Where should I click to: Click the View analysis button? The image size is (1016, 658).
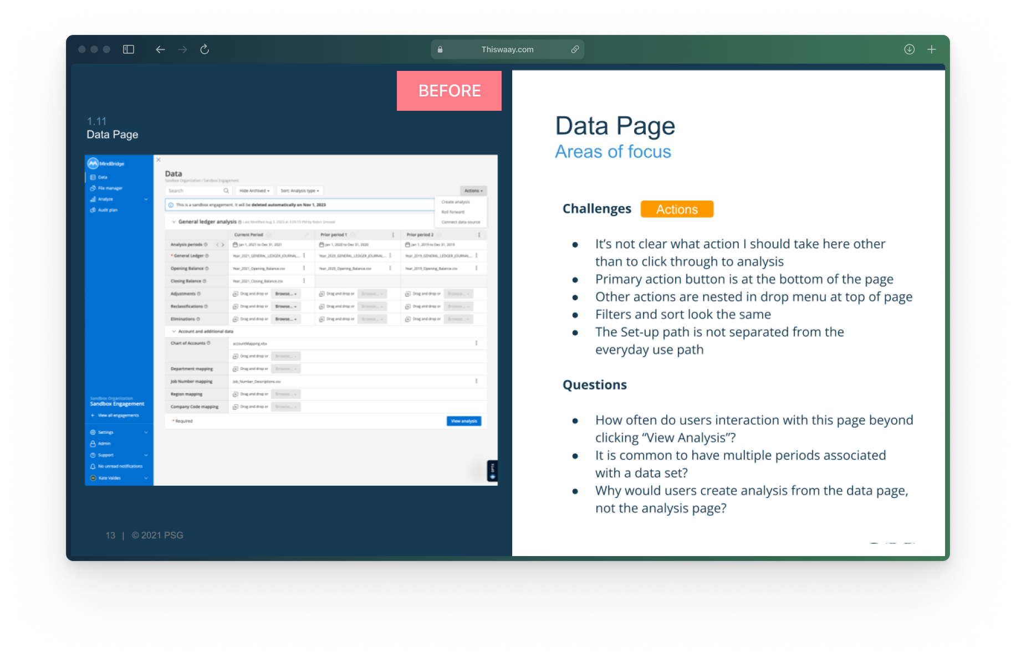pos(463,421)
